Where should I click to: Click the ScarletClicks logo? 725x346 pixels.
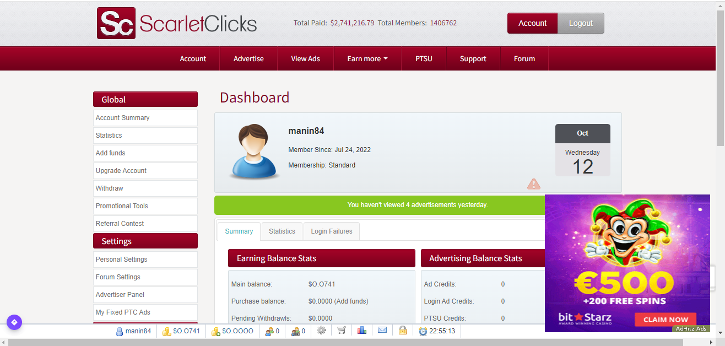click(177, 23)
